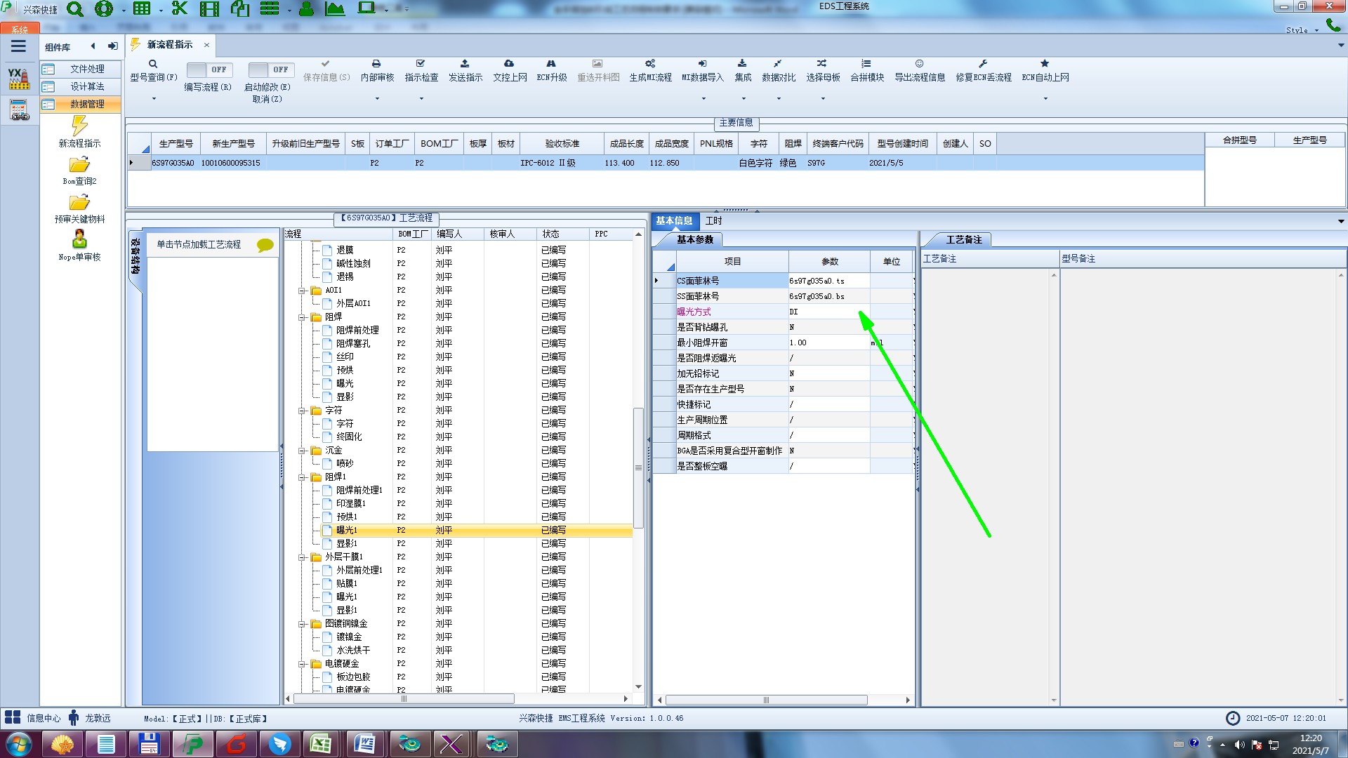Viewport: 1348px width, 758px height.
Task: Click the 文控上网 cloud upload icon
Action: [509, 64]
